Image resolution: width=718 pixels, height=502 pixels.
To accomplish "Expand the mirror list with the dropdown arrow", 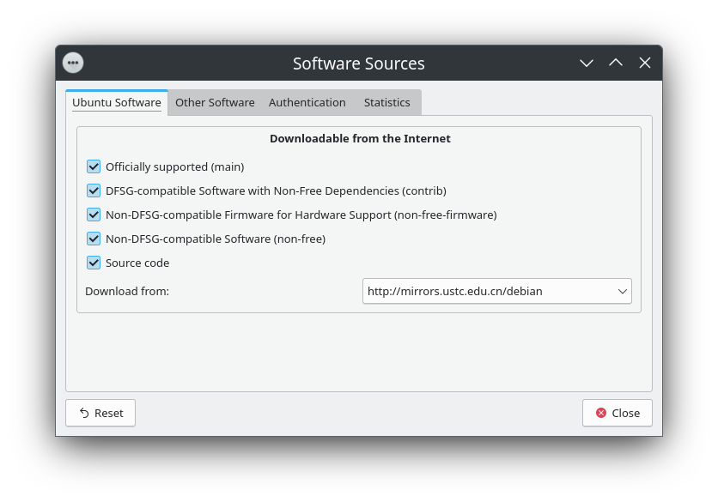I will point(623,291).
